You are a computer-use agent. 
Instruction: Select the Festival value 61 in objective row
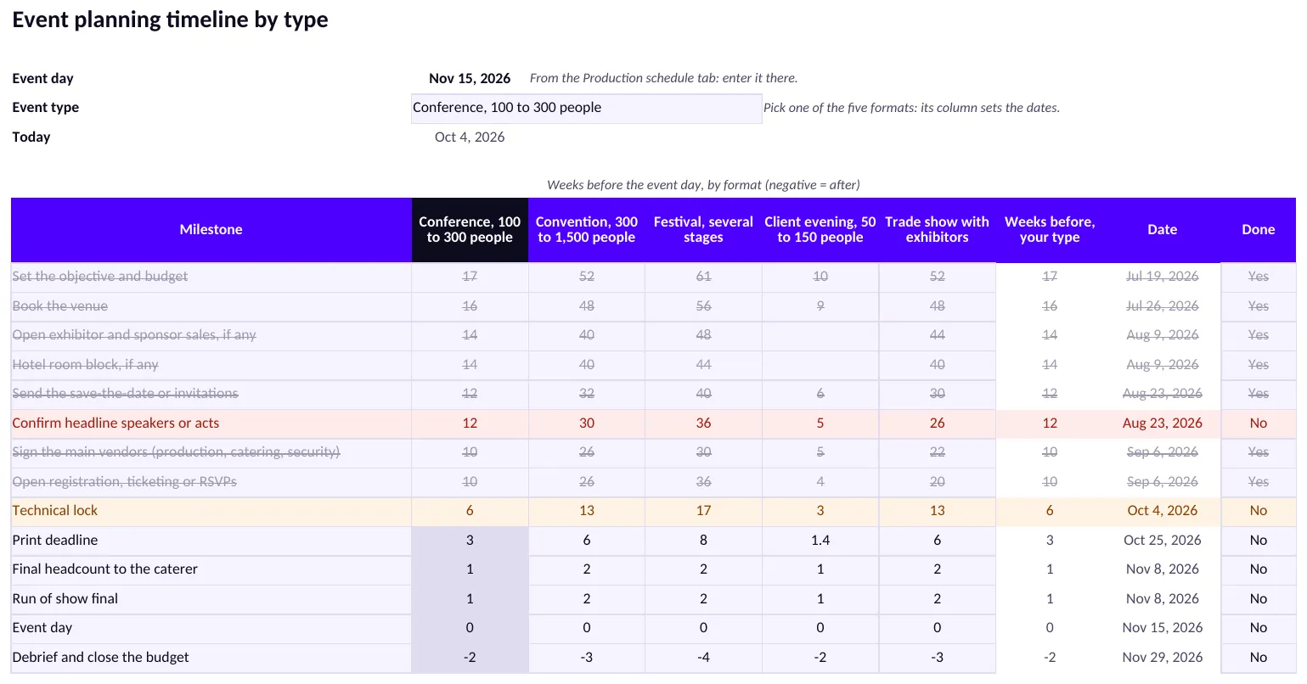pyautogui.click(x=703, y=277)
